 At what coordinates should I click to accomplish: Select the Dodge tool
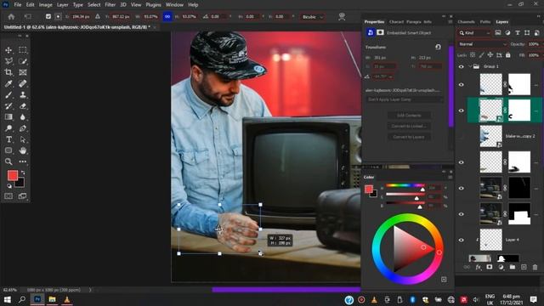8,128
